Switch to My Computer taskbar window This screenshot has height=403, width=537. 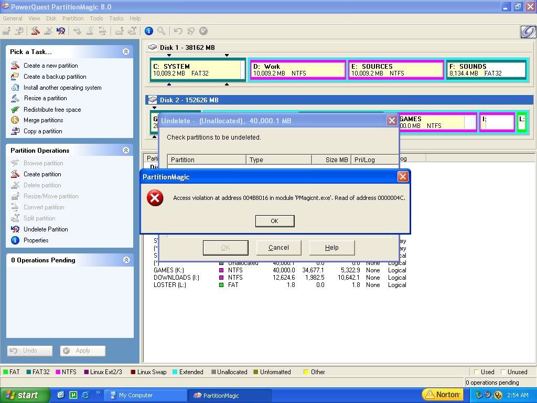click(146, 395)
